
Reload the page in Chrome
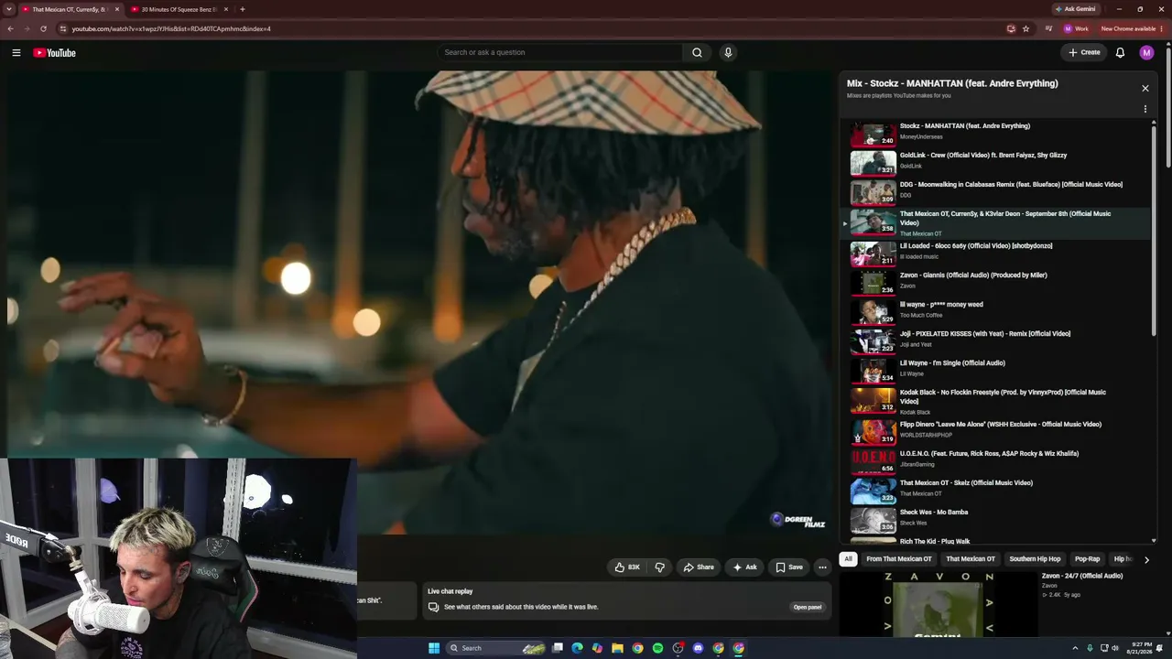[43, 28]
